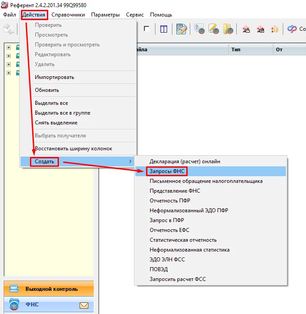Click the blue-red СФР logo icon

click(x=292, y=29)
